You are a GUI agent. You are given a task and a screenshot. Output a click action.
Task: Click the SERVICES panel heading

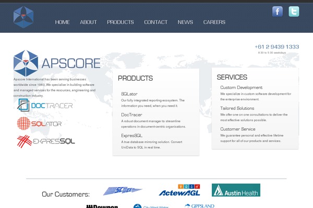[232, 77]
